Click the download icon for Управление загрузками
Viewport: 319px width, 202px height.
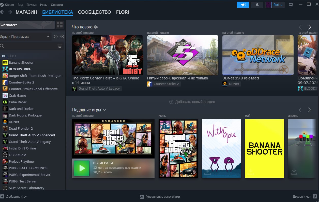(x=142, y=196)
